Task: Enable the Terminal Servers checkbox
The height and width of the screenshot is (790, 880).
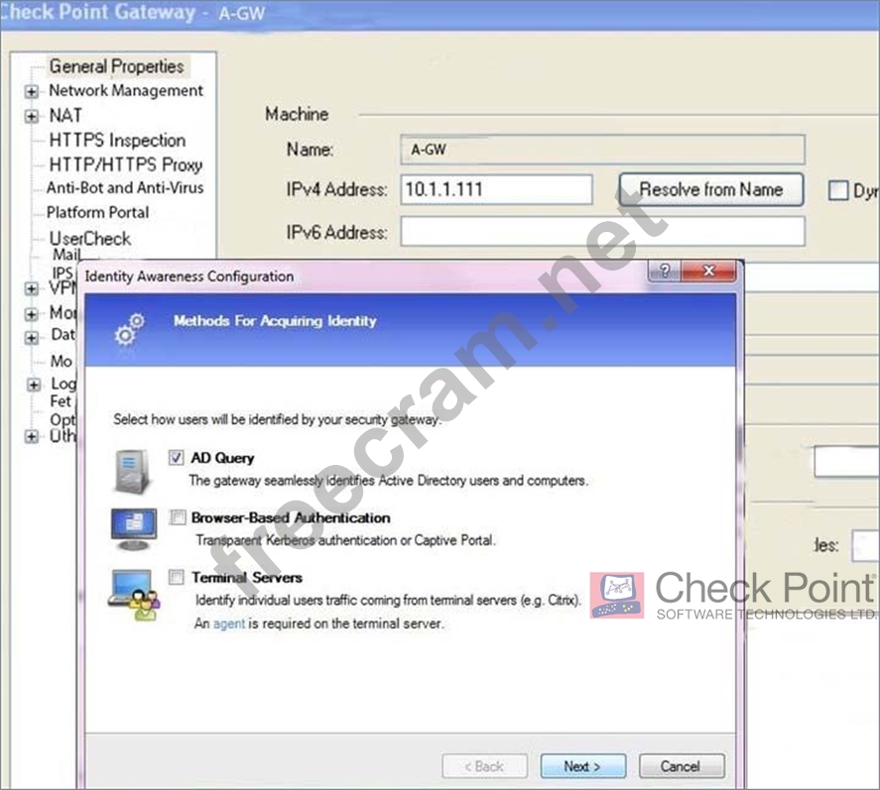Action: (177, 577)
